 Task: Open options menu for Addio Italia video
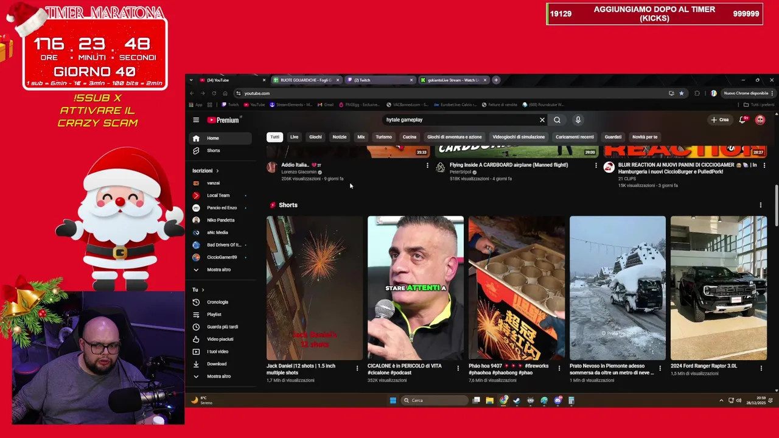click(427, 165)
